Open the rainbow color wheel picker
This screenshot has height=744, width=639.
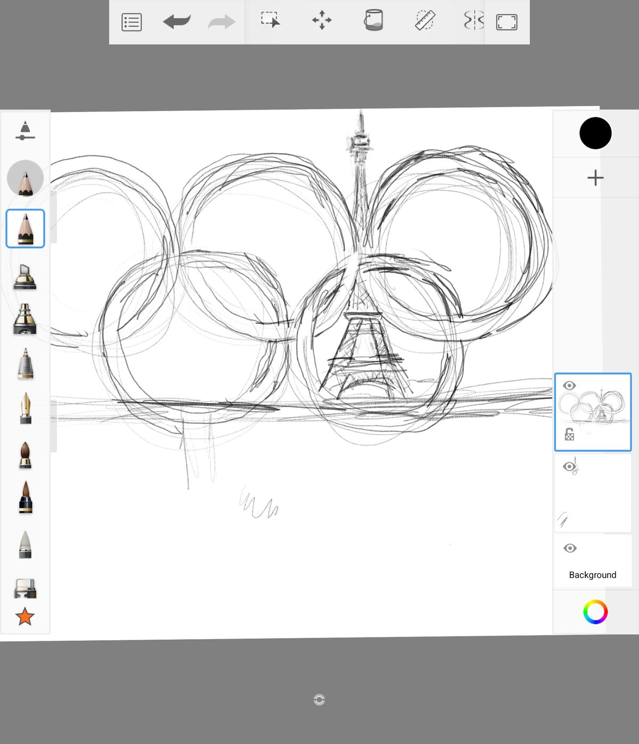[595, 612]
